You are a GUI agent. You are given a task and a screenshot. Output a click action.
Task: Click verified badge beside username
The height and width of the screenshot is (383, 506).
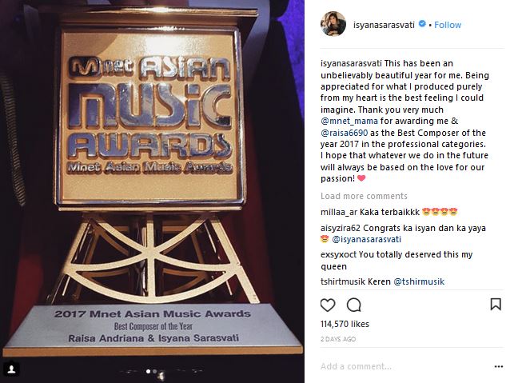pyautogui.click(x=422, y=24)
